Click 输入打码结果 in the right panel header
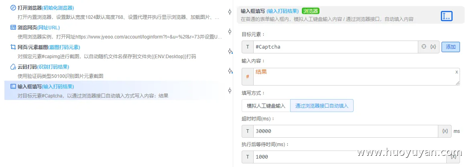Viewport: 466px width, 167px height. pyautogui.click(x=283, y=11)
